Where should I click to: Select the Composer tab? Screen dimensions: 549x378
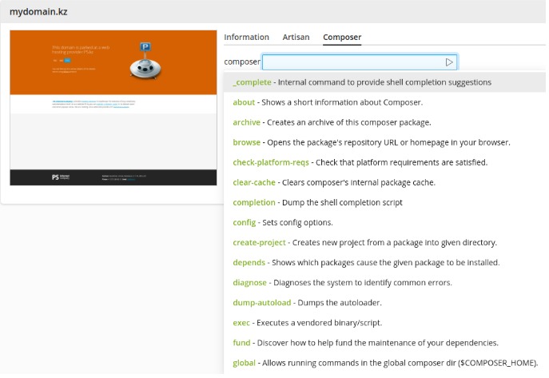coord(342,37)
